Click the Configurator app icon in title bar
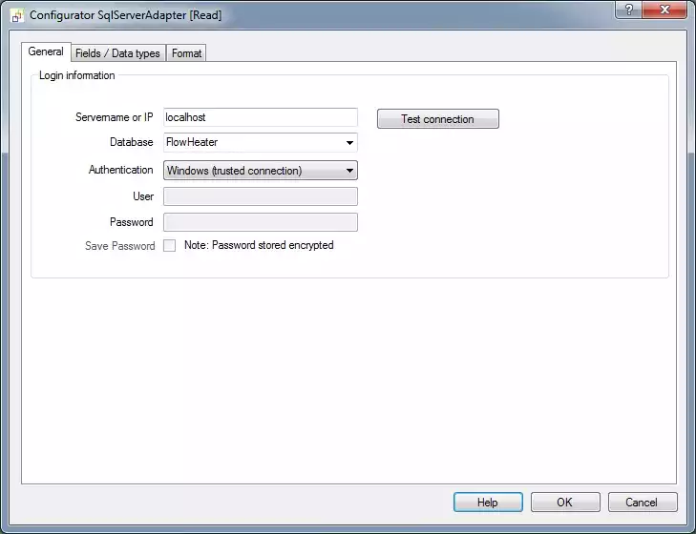The image size is (696, 534). coord(17,15)
